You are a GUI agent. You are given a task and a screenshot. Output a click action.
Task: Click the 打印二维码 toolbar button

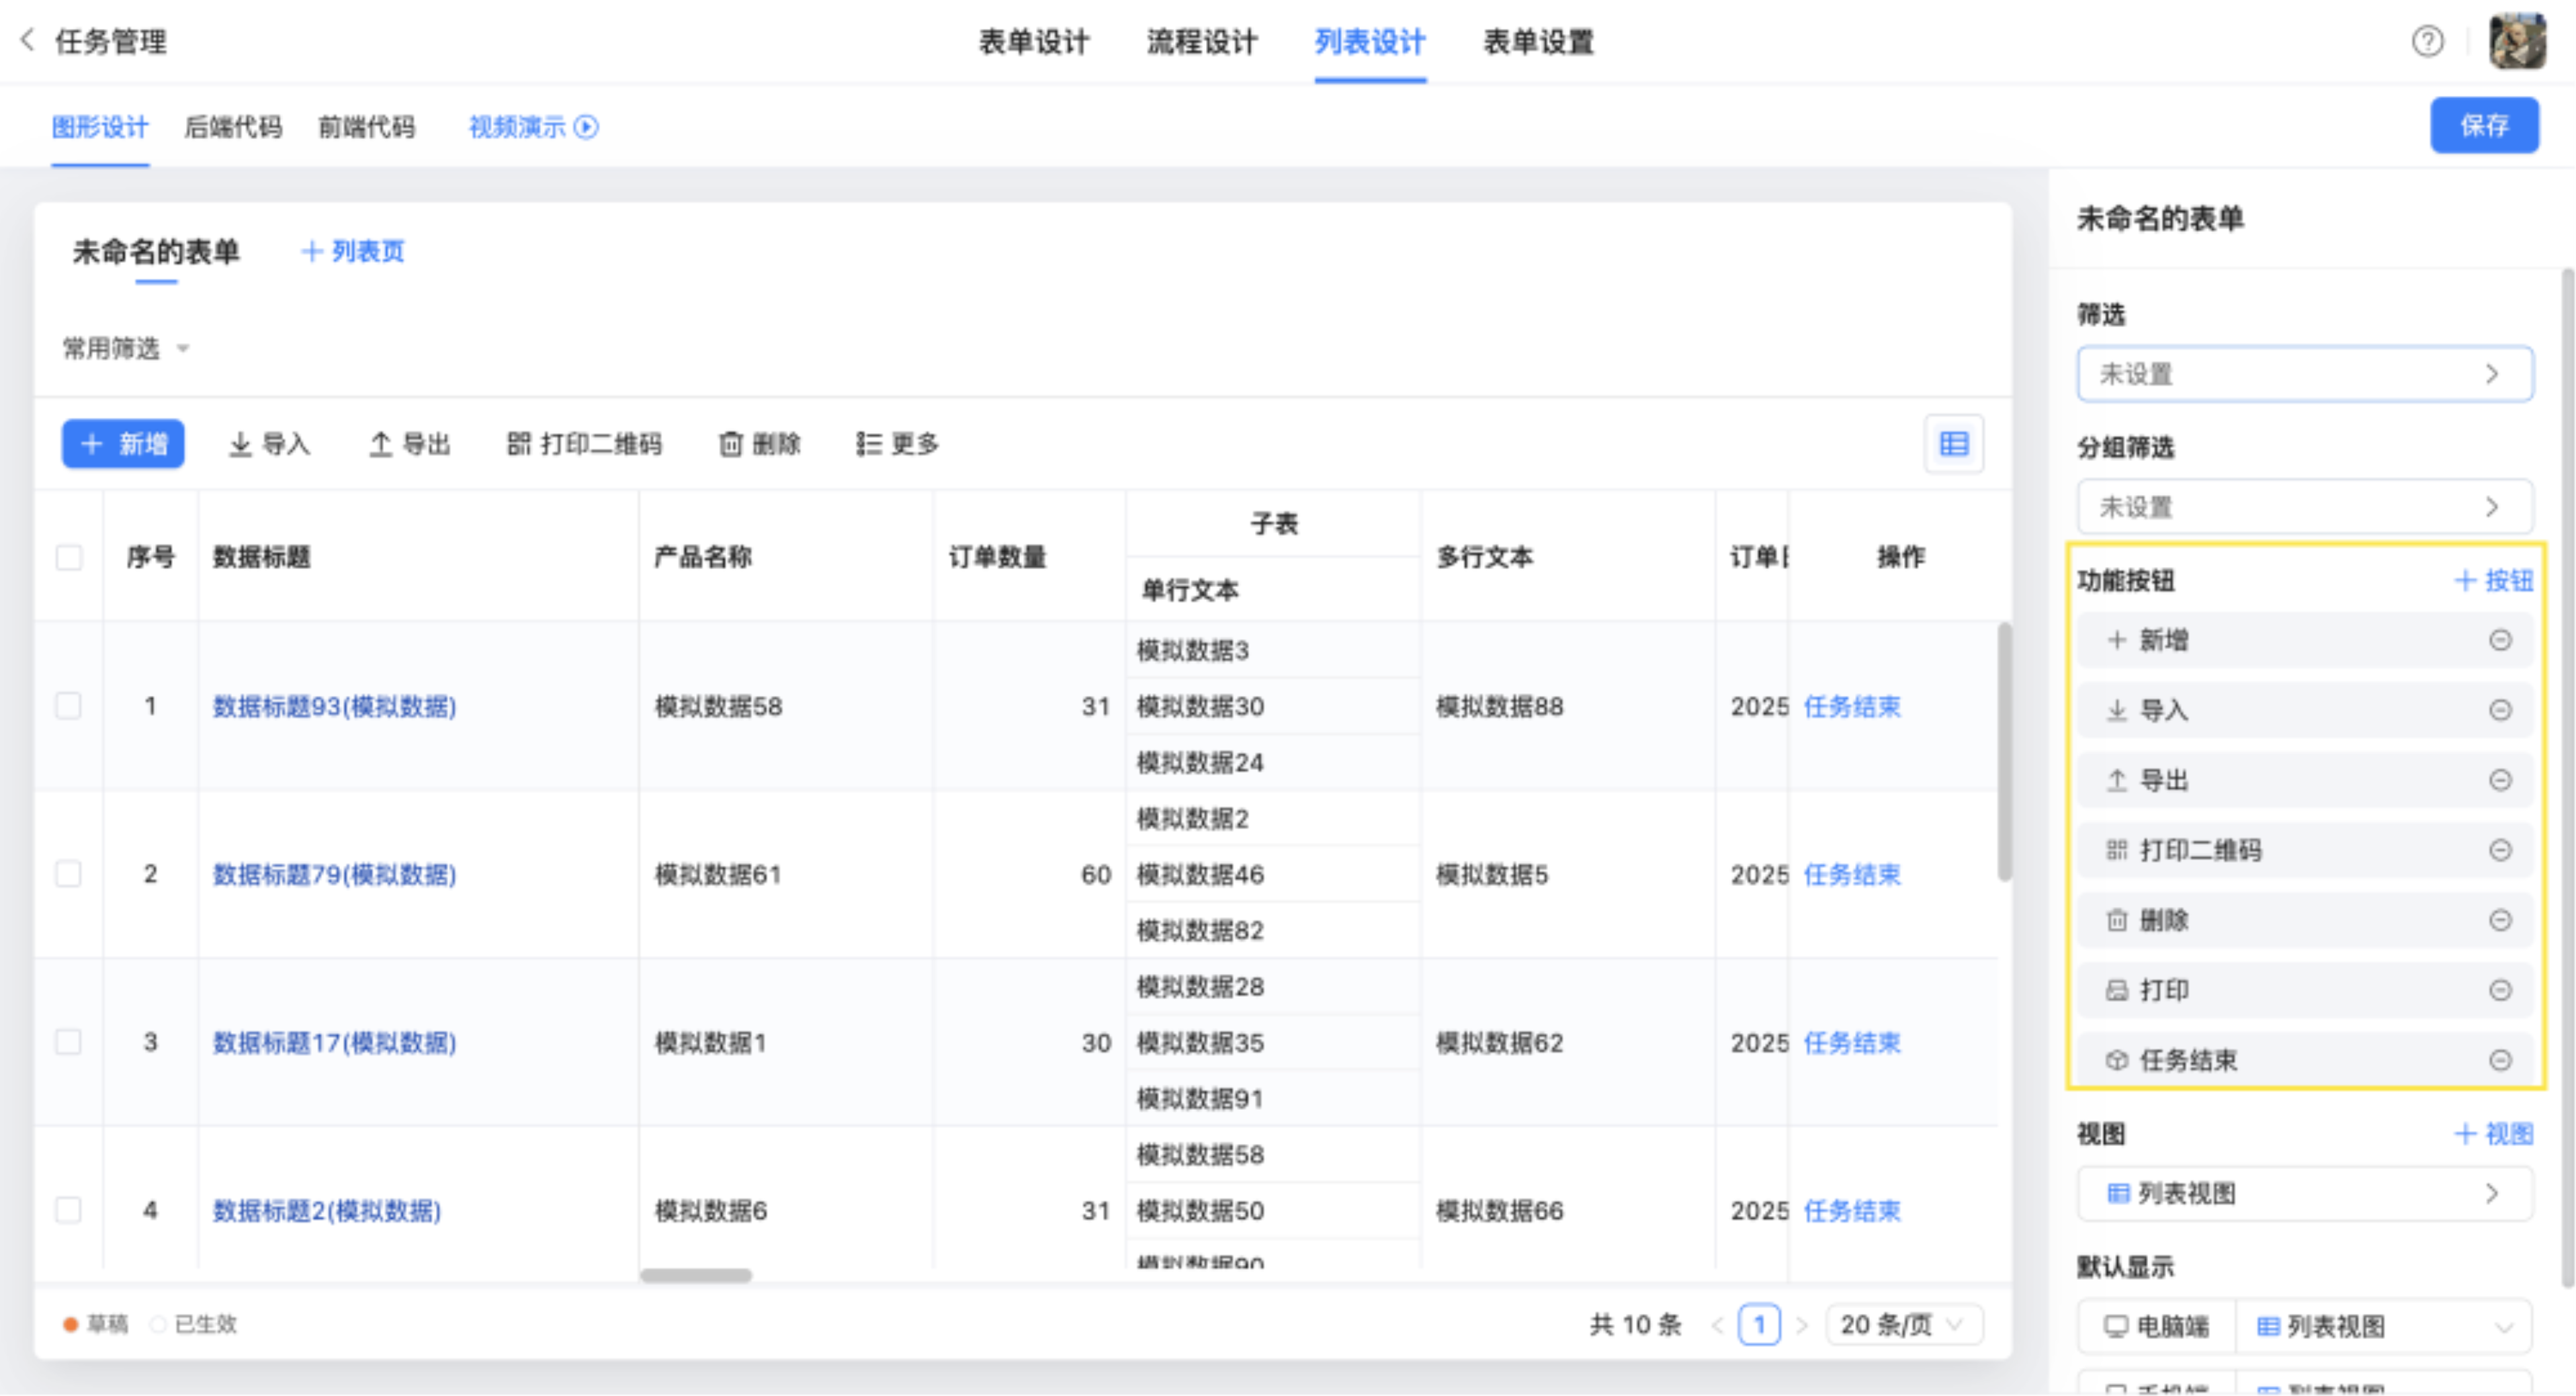coord(584,444)
